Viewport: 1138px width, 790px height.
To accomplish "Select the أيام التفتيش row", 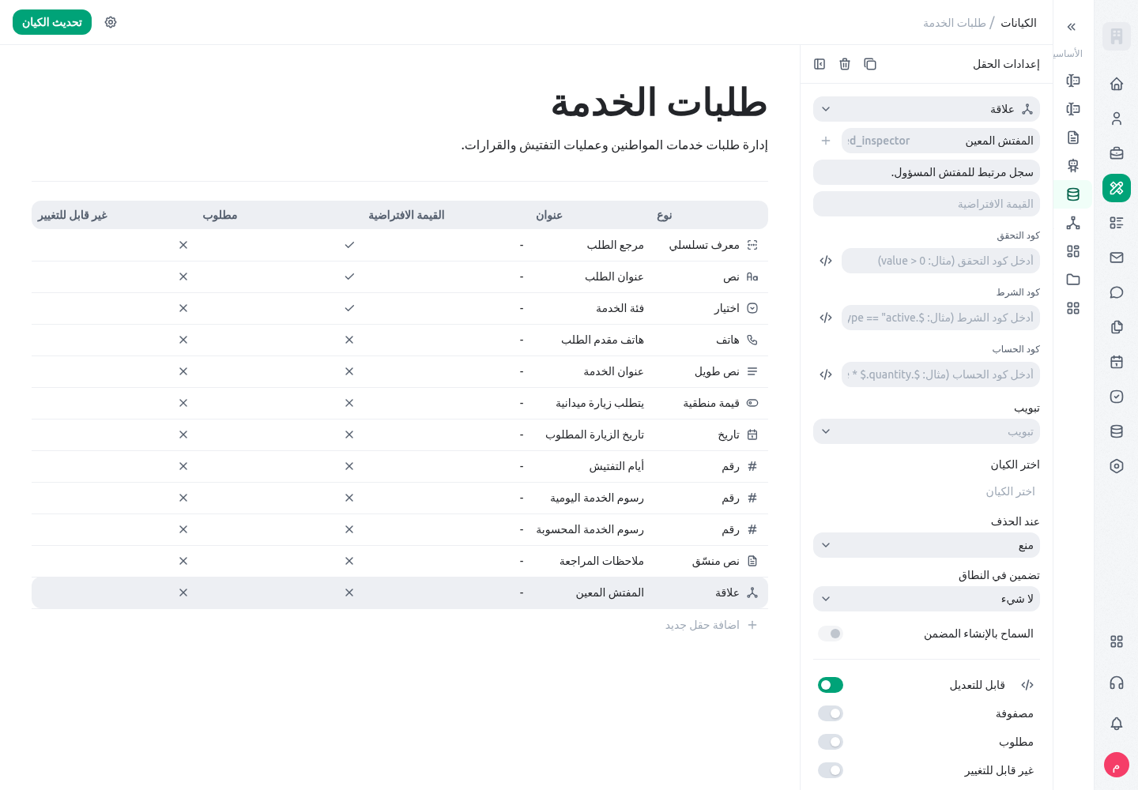I will coord(400,466).
